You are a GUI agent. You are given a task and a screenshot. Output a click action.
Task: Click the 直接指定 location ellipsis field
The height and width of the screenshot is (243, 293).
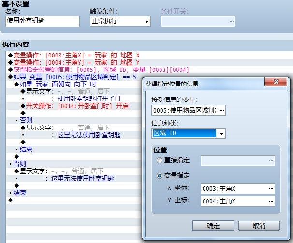pos(238,160)
